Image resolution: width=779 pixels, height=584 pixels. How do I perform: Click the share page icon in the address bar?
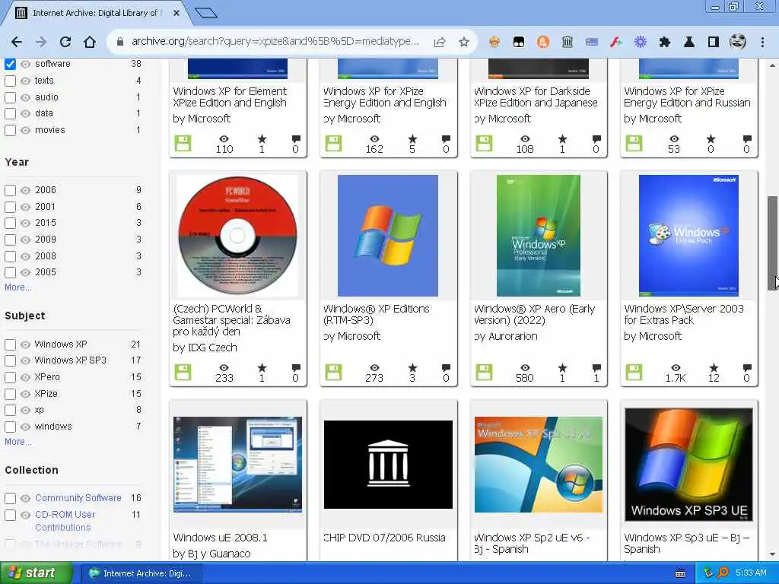440,42
